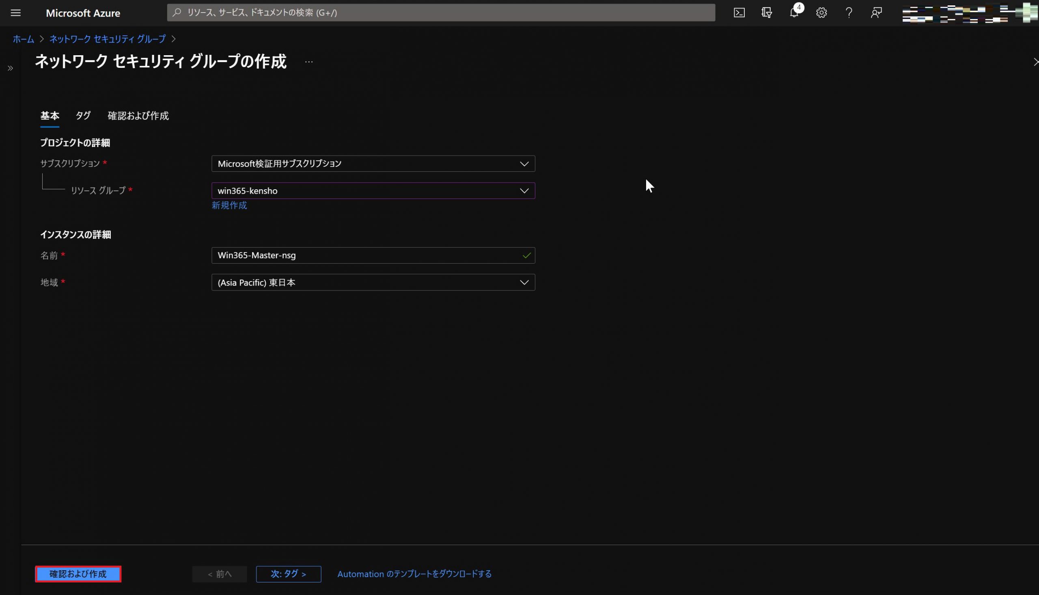Open the hamburger portal menu
1039x595 pixels.
[x=15, y=13]
